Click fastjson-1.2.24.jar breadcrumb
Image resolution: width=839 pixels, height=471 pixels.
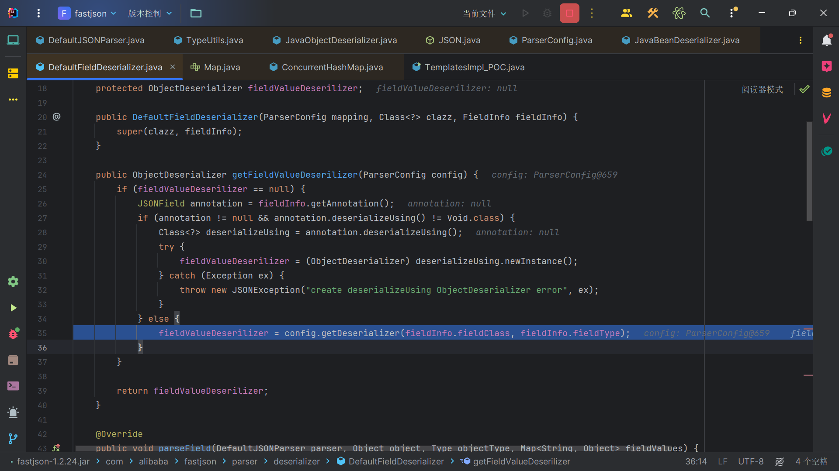(x=53, y=461)
